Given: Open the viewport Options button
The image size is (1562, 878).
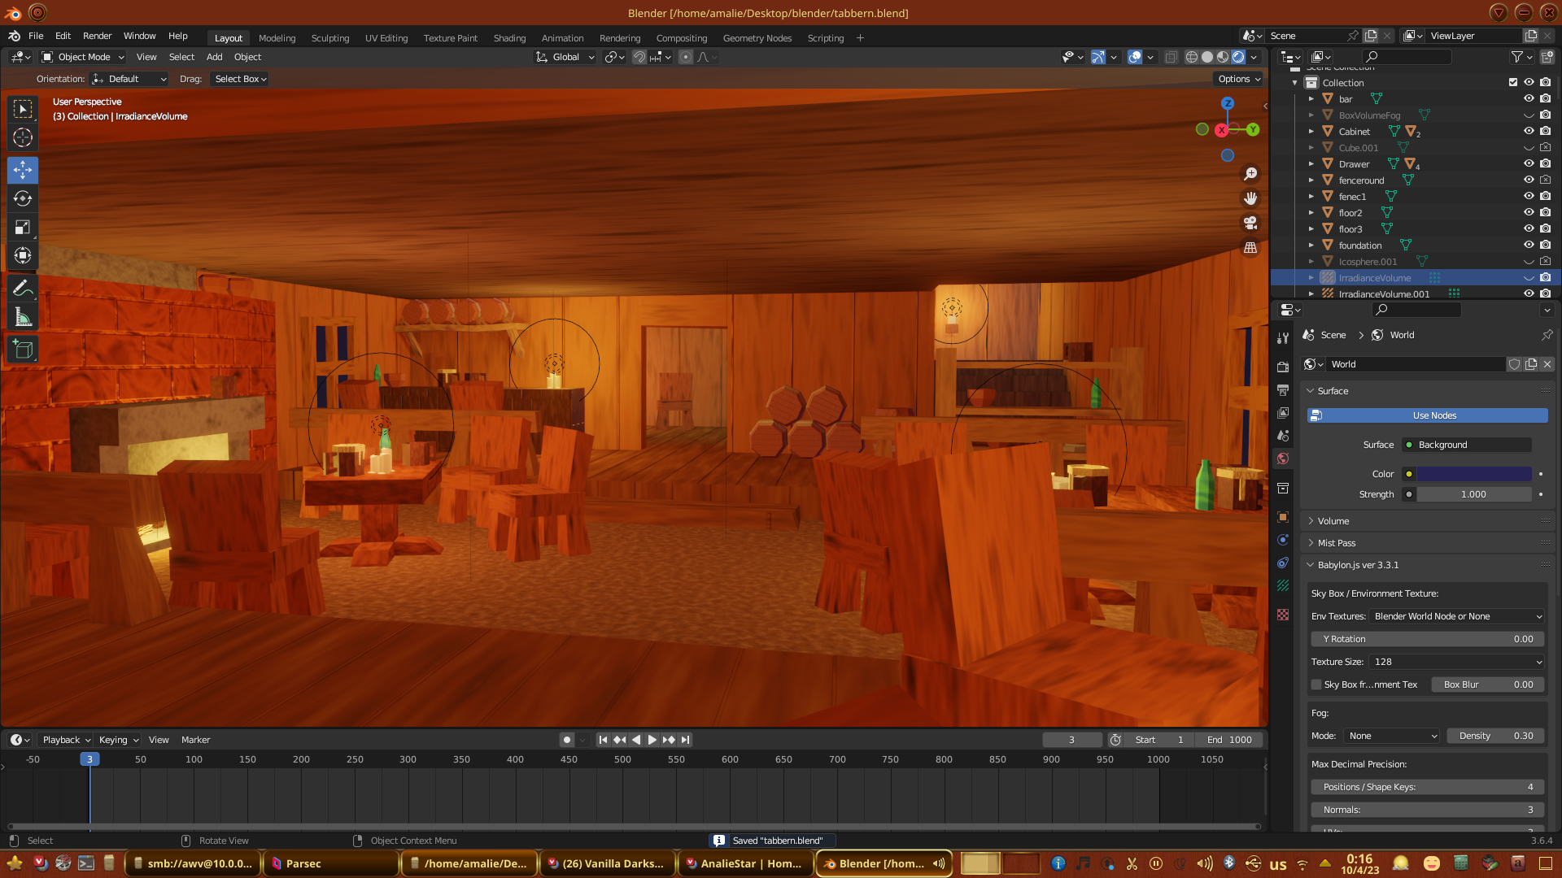Looking at the screenshot, I should pyautogui.click(x=1239, y=79).
